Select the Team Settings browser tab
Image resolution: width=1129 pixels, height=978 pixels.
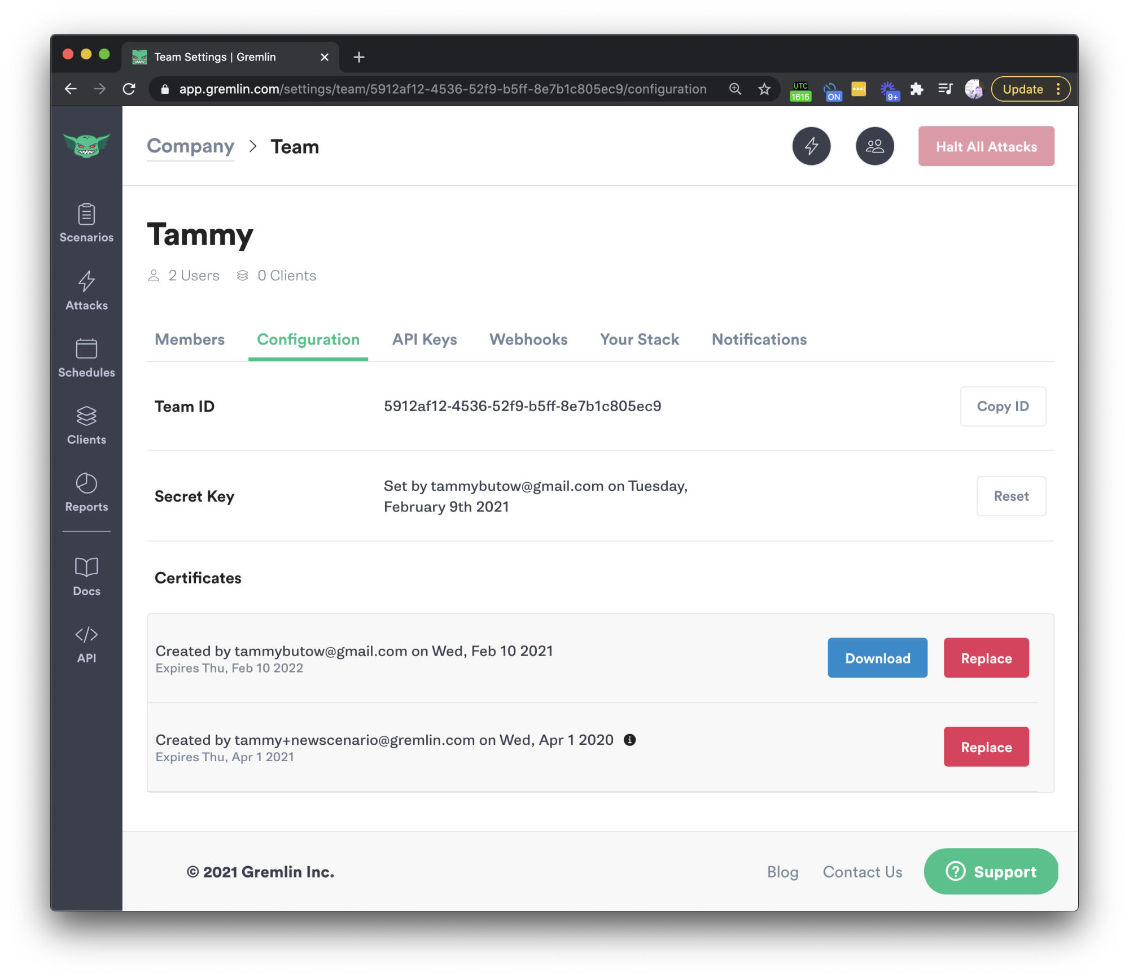click(230, 57)
